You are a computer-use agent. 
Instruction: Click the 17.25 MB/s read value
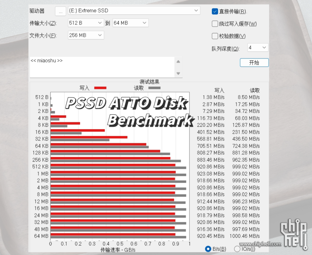point(247,104)
